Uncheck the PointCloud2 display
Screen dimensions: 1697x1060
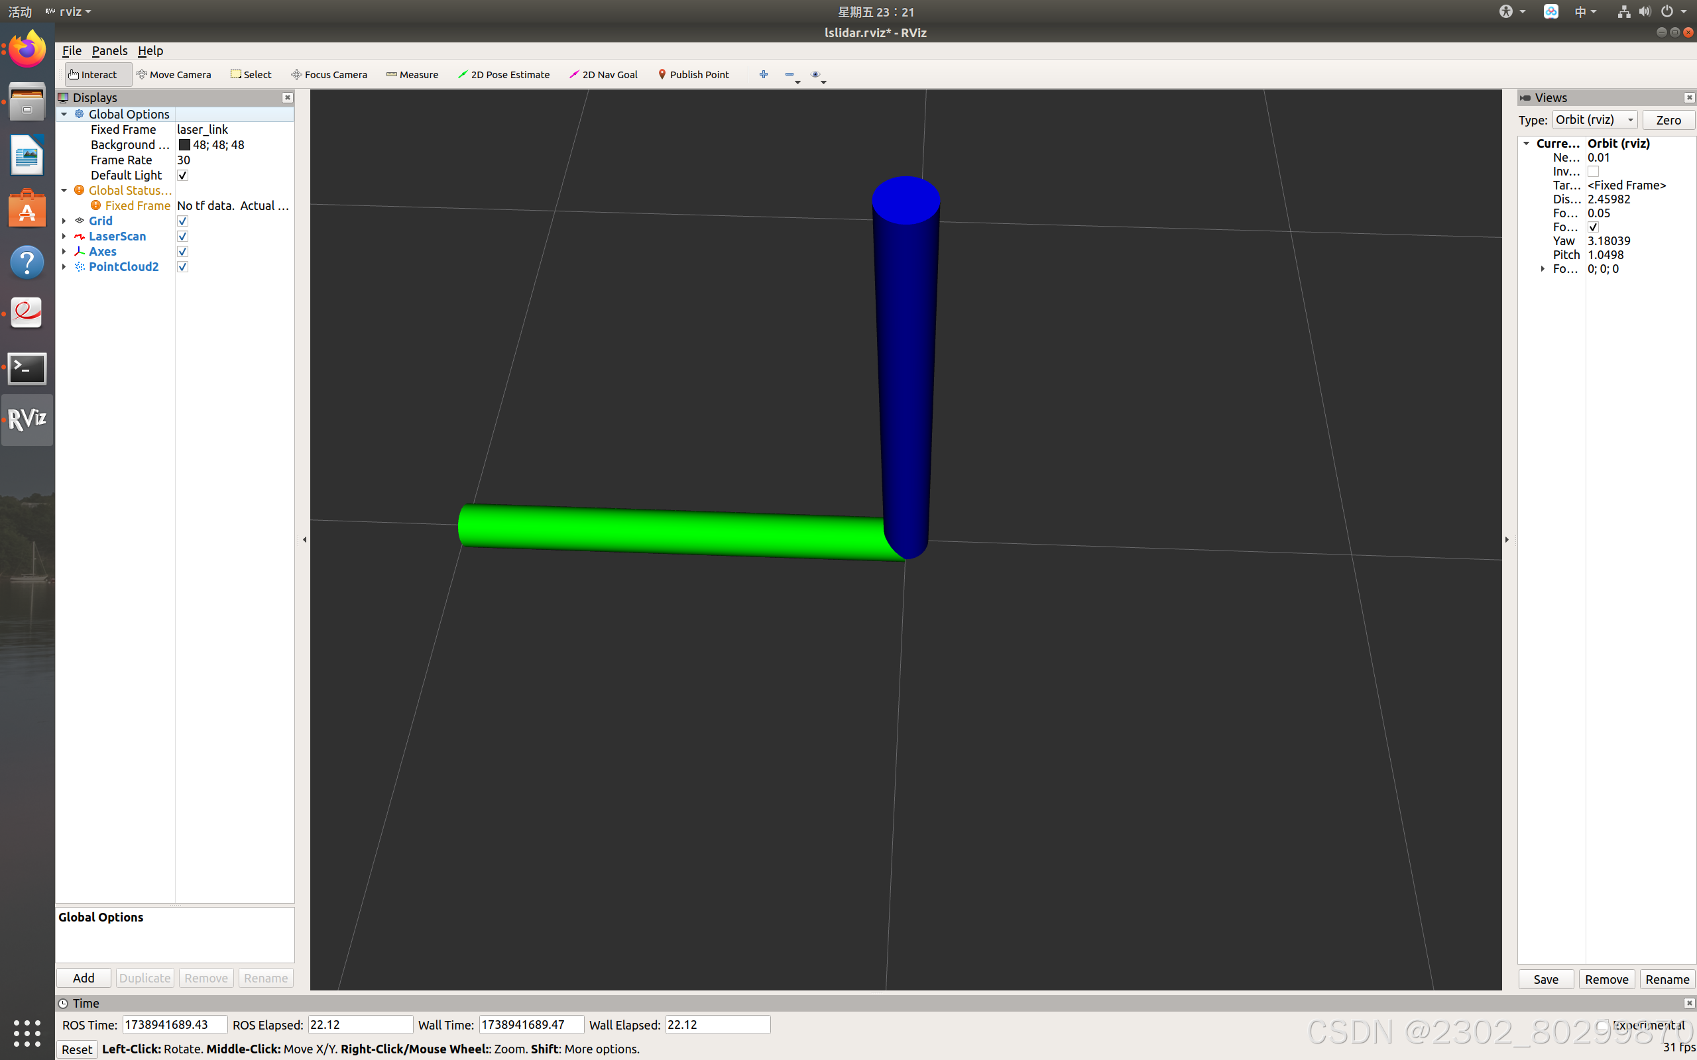point(182,266)
